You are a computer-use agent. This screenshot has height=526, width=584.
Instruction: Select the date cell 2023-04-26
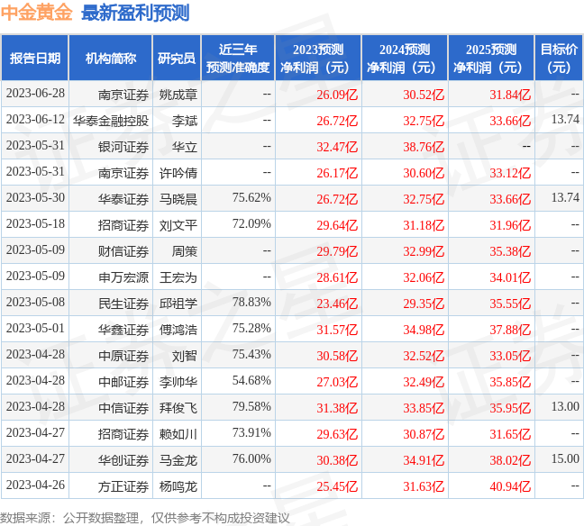pos(35,485)
